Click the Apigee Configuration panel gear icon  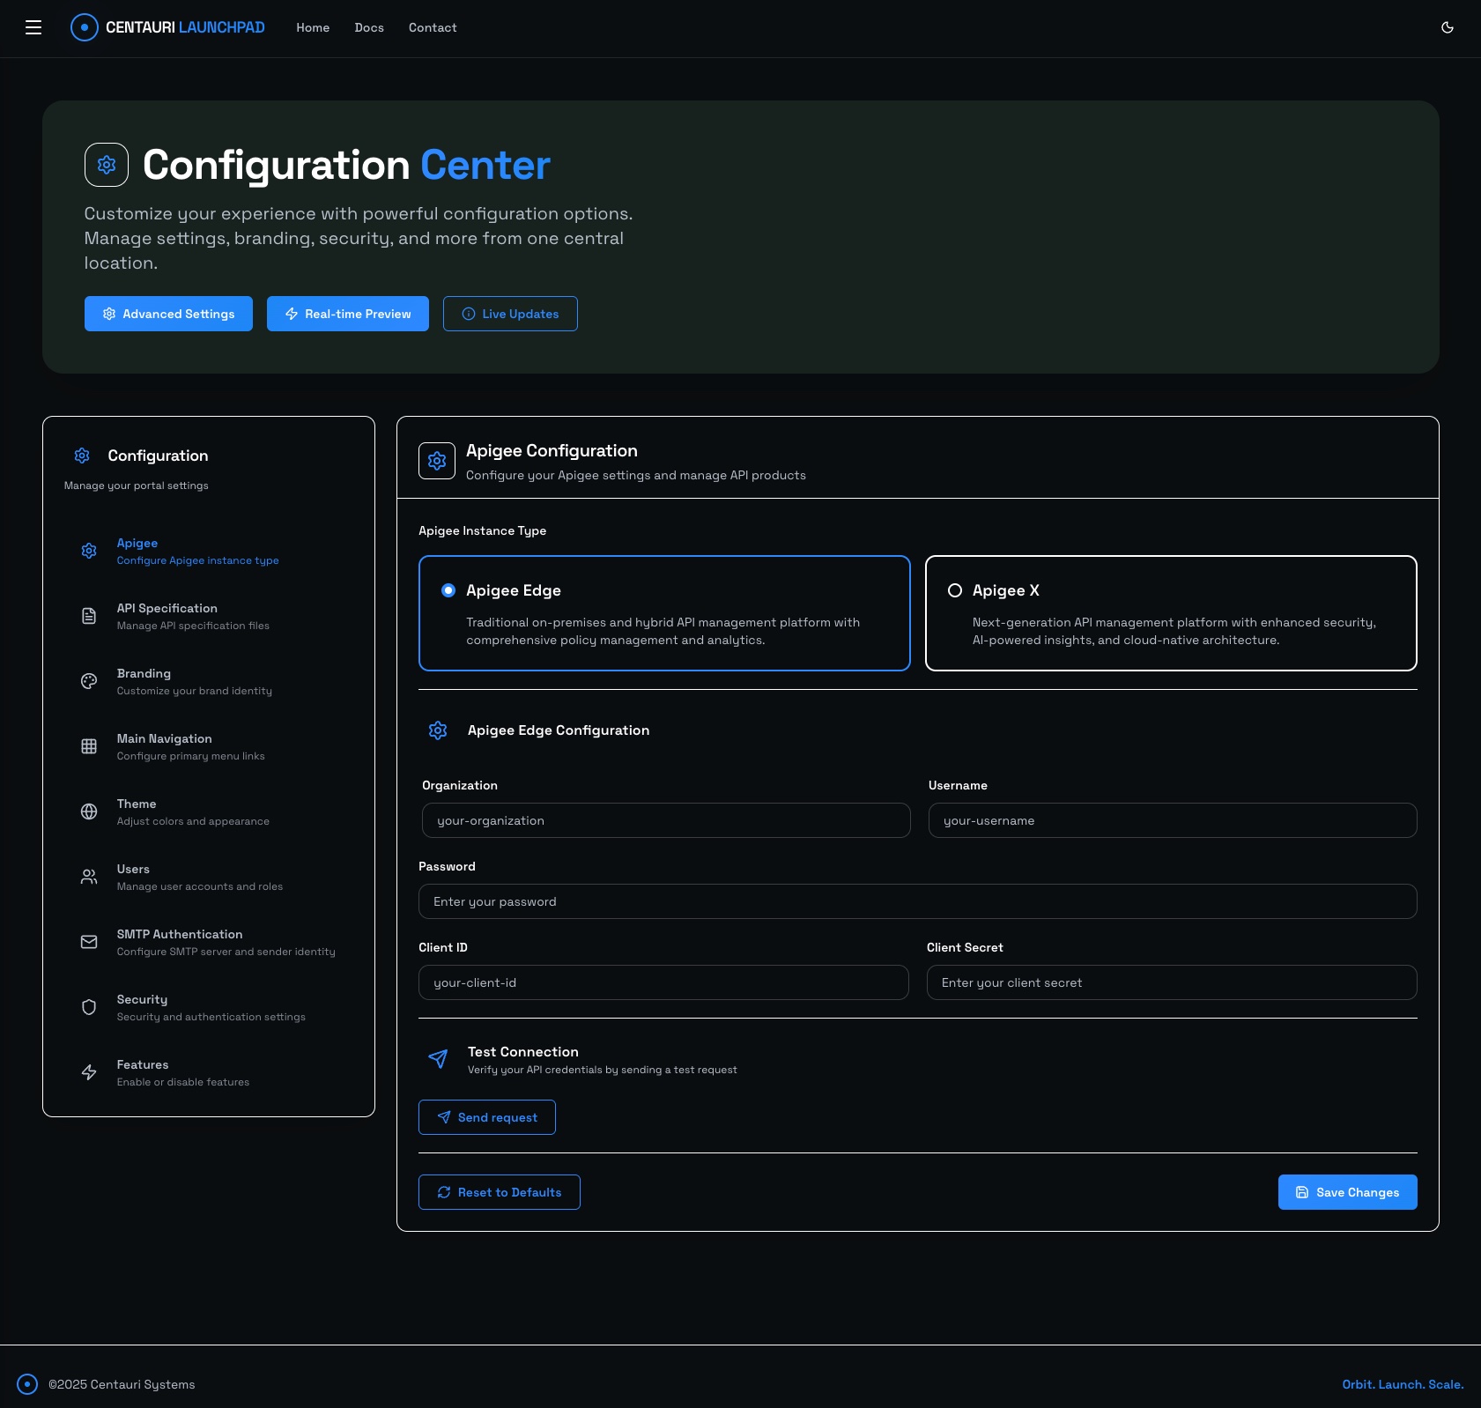pyautogui.click(x=437, y=461)
